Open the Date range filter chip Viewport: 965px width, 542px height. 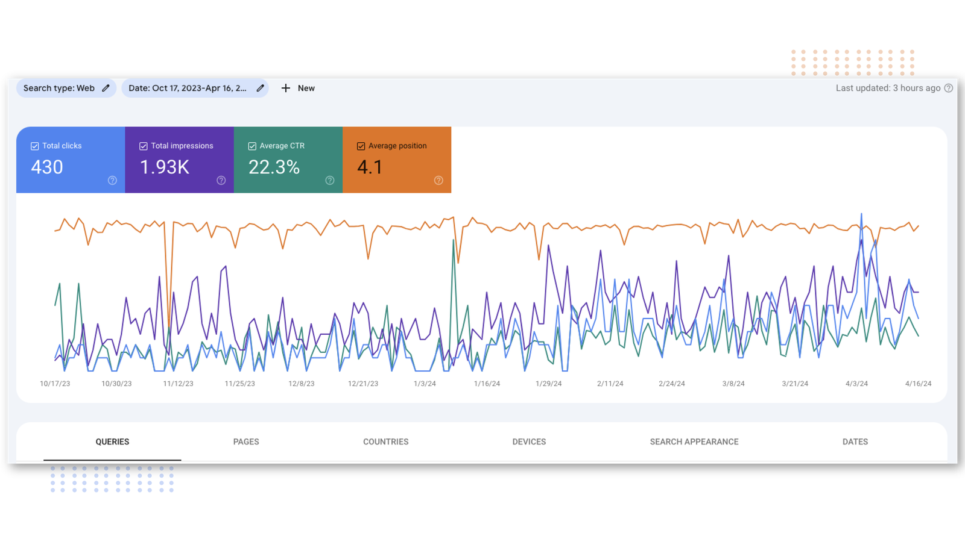[x=187, y=88]
